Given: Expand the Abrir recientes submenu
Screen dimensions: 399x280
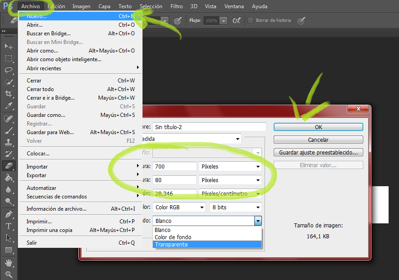Looking at the screenshot, I should pos(81,68).
